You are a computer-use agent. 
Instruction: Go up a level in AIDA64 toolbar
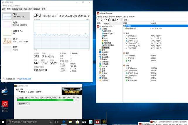point(105,20)
